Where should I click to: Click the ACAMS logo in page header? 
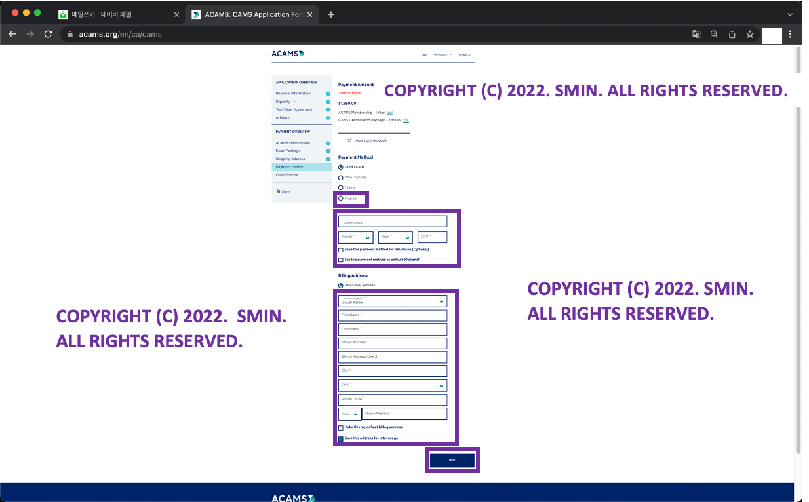[288, 54]
